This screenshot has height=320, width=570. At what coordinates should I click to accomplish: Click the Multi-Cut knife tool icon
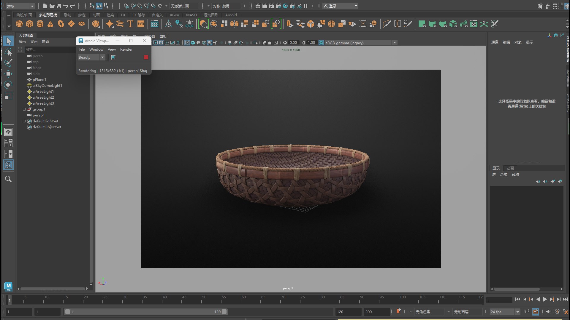point(387,24)
